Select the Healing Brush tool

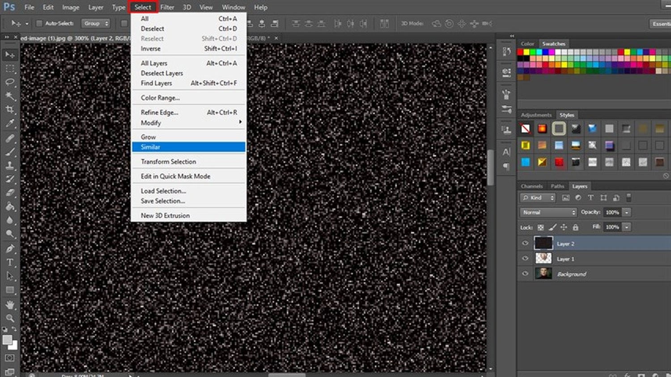click(10, 139)
